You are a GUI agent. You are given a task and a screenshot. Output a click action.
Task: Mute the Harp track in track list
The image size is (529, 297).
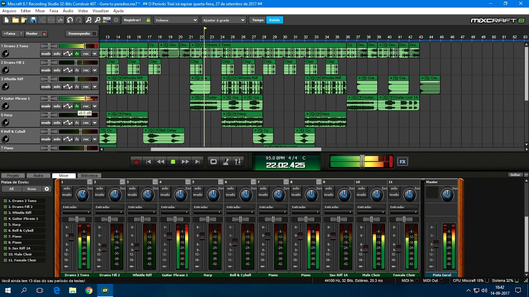(45, 123)
